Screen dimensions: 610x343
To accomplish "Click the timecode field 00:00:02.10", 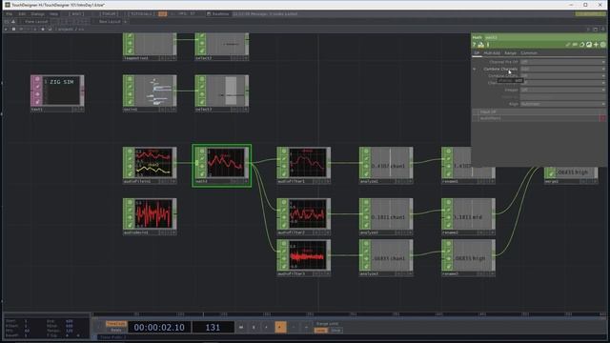I will tap(159, 328).
